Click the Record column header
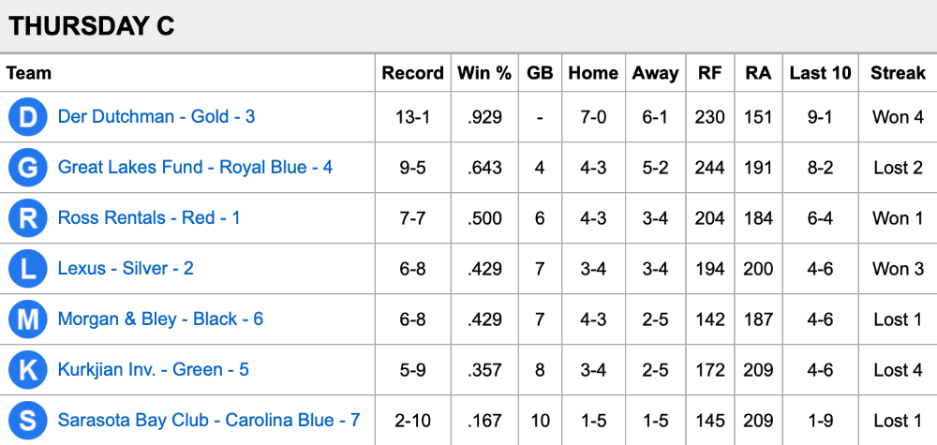The image size is (937, 445). (412, 73)
